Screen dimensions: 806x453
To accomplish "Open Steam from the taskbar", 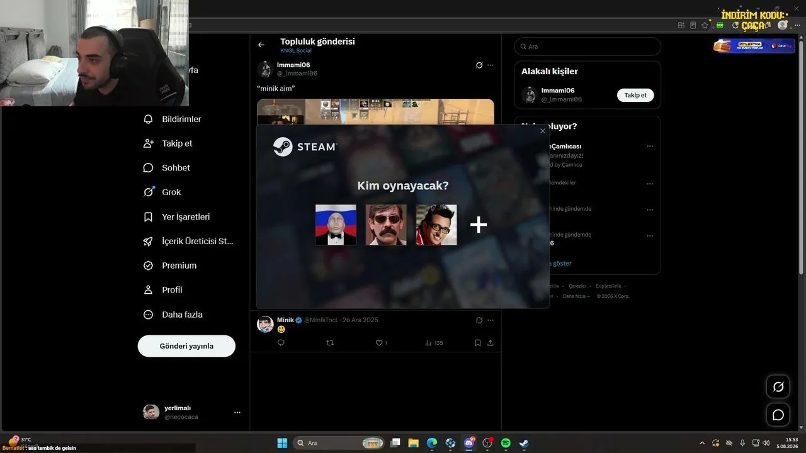I will click(x=524, y=443).
